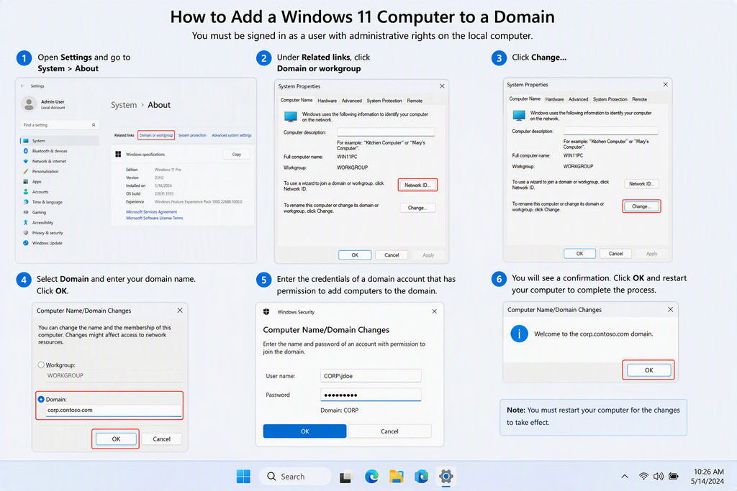Select the Domain radio button
Screen dimensions: 737x491
click(x=41, y=400)
